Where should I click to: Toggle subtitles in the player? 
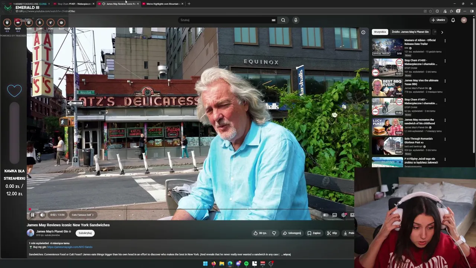[335, 215]
